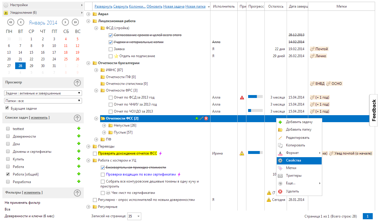Open the Задачи: активные и завершенные dropdown

pos(43,93)
